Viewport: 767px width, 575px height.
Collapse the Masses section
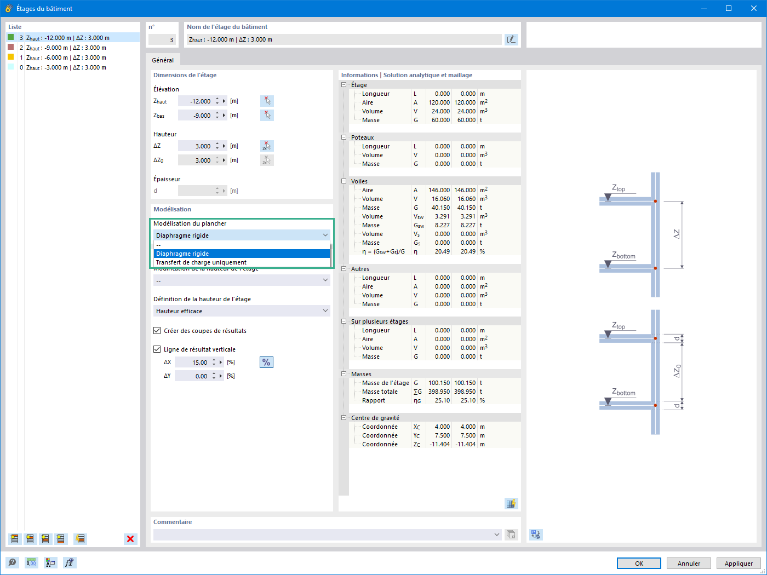pyautogui.click(x=344, y=374)
